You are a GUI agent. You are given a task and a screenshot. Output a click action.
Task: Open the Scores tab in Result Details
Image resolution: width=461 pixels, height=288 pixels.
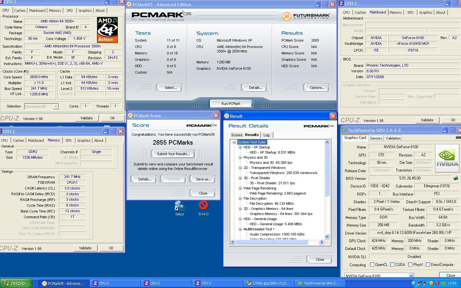237,135
